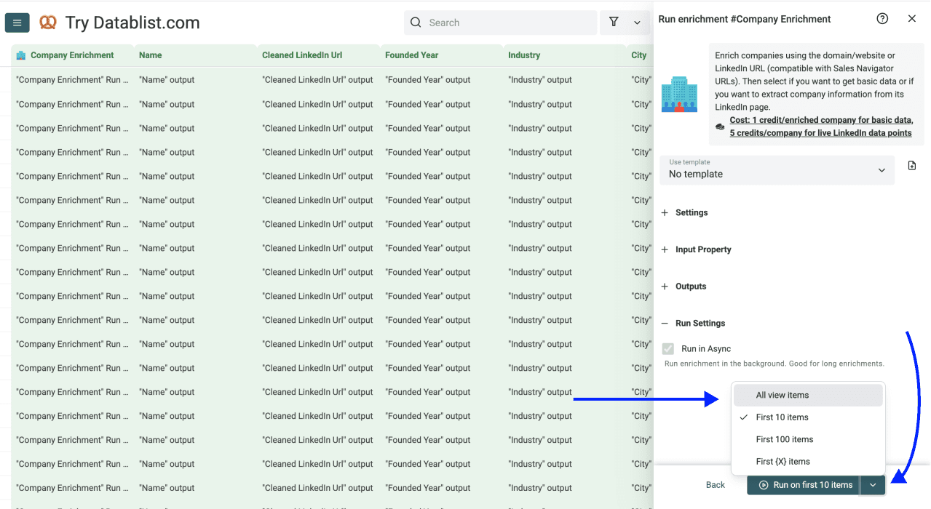Select First 100 items from the menu
This screenshot has height=509, width=931.
click(x=784, y=439)
